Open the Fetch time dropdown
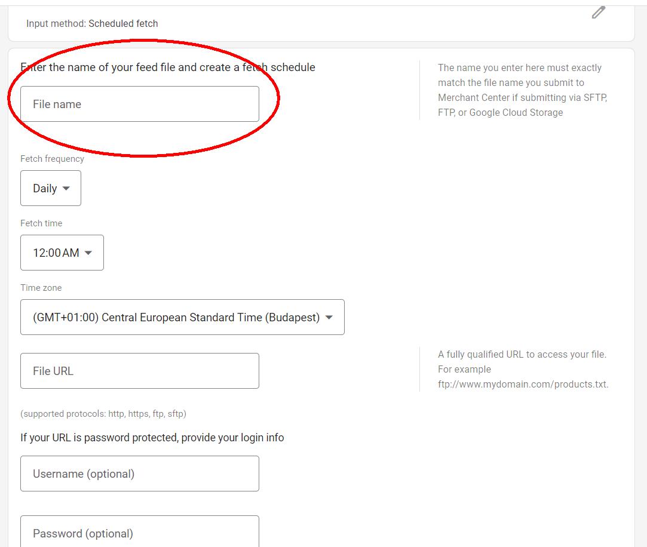Viewport: 647px width, 547px height. pyautogui.click(x=62, y=253)
